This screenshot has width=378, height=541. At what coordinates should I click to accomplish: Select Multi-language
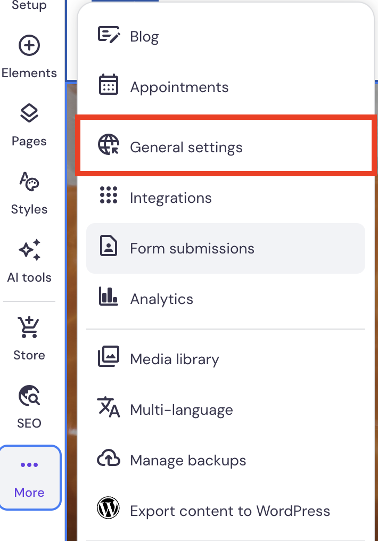point(181,409)
